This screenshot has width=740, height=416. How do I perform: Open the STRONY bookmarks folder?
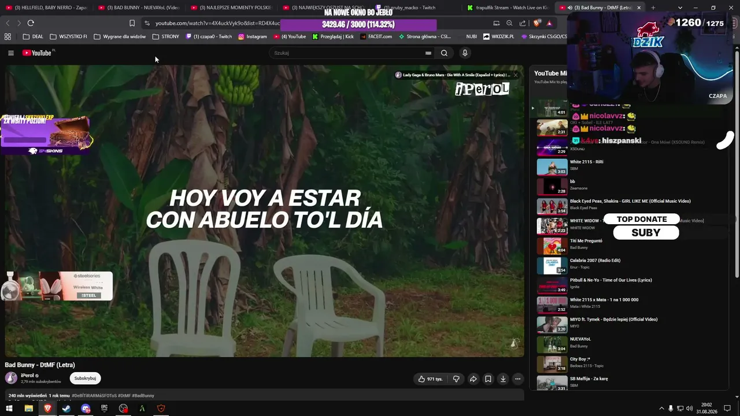click(x=166, y=36)
